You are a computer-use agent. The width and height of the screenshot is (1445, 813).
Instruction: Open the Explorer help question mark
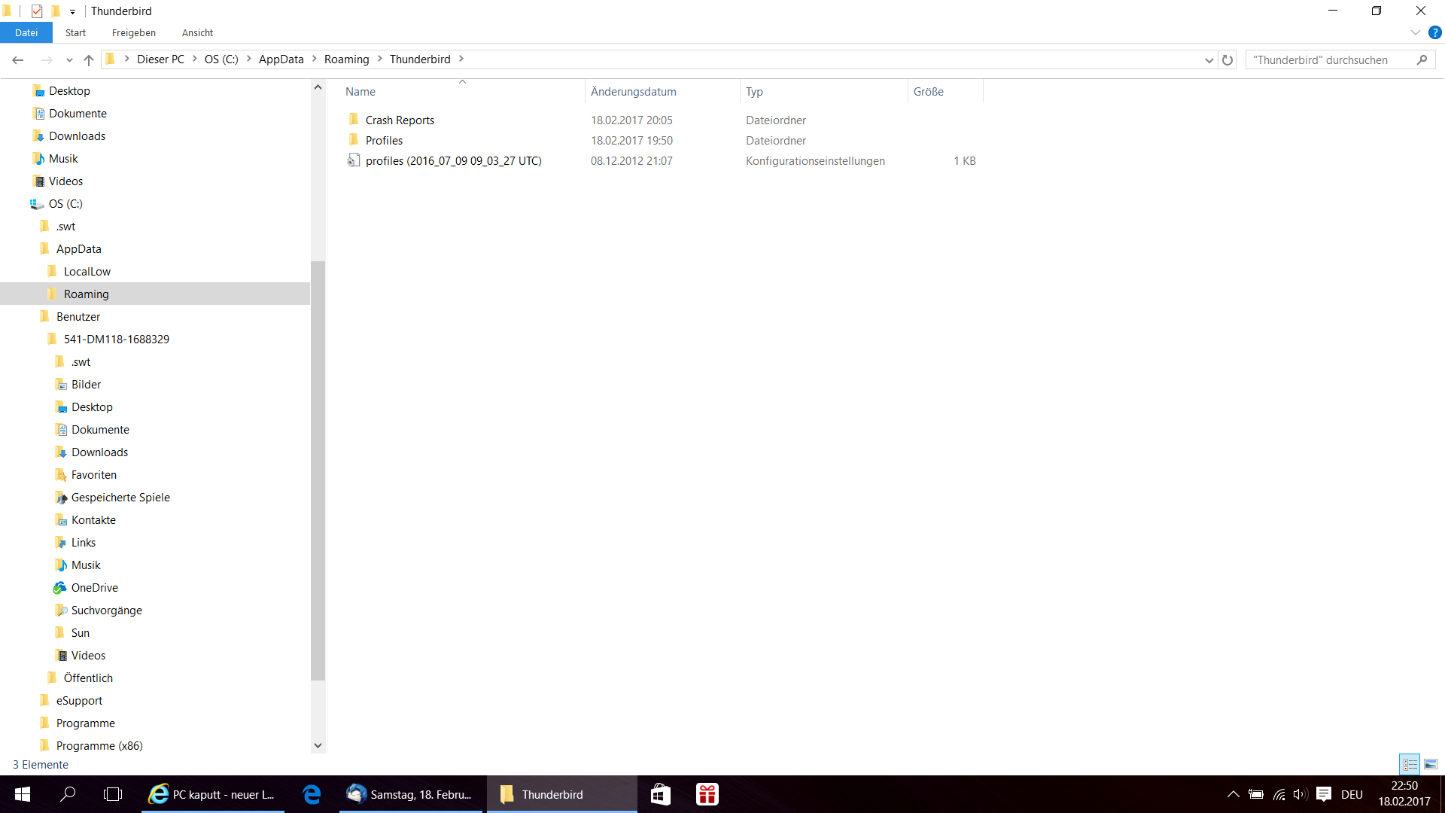click(1434, 32)
